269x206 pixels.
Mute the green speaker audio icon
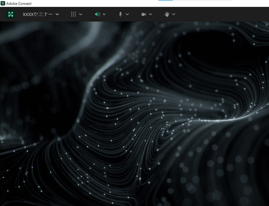tap(98, 14)
